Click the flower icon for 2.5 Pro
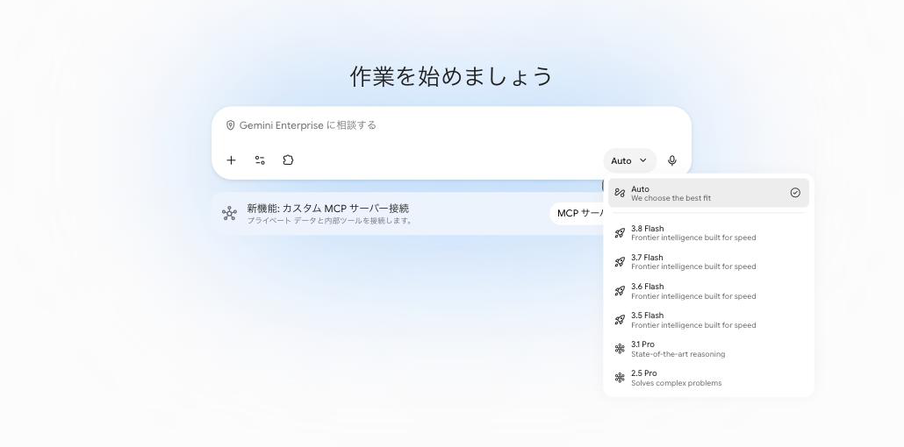The height and width of the screenshot is (447, 904). (620, 377)
